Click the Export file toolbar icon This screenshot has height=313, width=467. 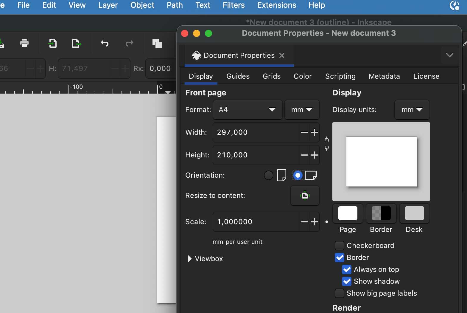pyautogui.click(x=77, y=44)
